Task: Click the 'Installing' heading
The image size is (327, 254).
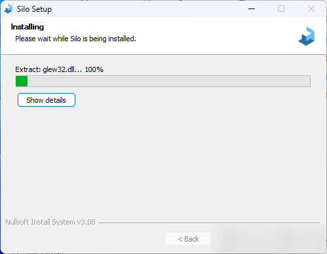Action: tap(28, 27)
